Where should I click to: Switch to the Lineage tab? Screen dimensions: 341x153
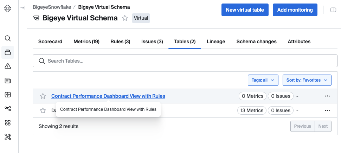point(216,42)
